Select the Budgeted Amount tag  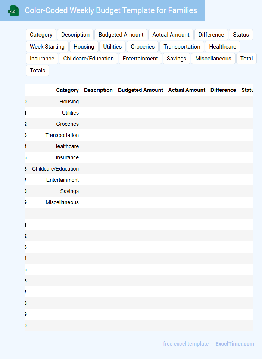(x=121, y=35)
